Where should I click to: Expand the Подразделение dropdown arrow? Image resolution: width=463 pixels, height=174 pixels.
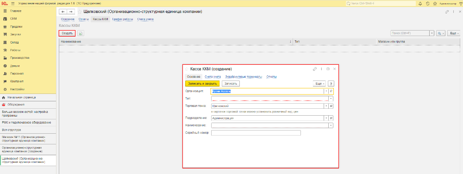(326, 118)
